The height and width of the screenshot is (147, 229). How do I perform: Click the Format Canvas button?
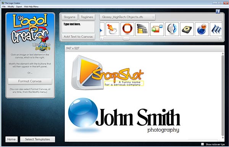[30, 81]
